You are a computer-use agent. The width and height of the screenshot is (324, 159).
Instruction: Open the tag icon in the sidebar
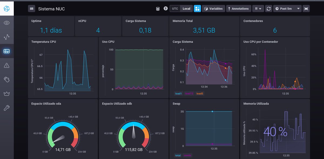click(7, 79)
